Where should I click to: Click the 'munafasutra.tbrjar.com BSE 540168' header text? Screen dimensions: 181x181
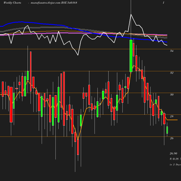tap(54, 3)
